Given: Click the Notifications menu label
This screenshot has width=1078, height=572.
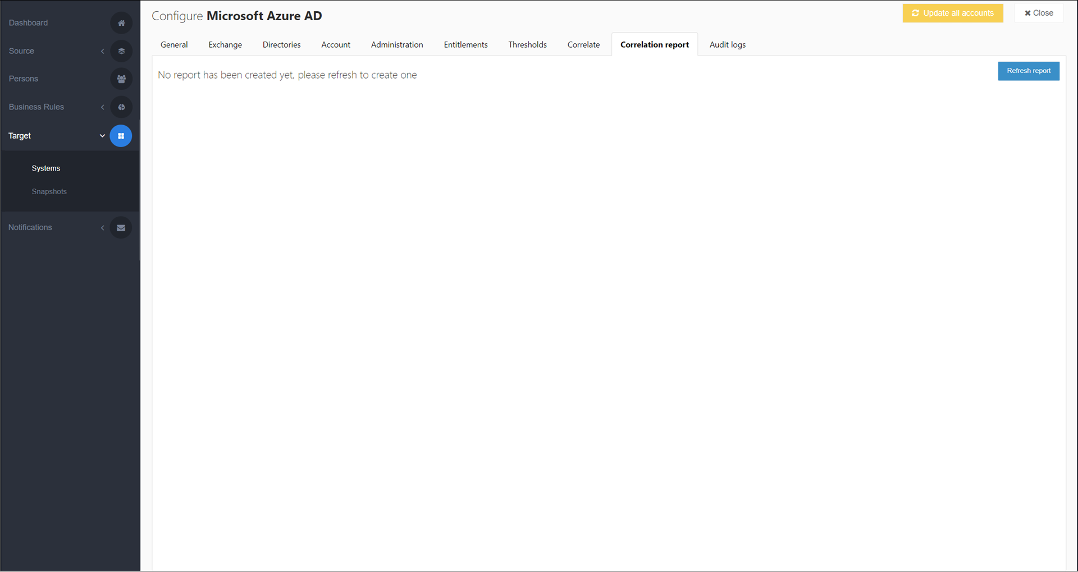Looking at the screenshot, I should pyautogui.click(x=30, y=228).
